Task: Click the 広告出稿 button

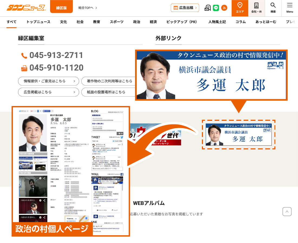Action: 185,8
